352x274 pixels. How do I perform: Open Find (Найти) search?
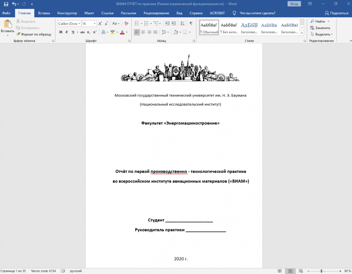(x=318, y=21)
